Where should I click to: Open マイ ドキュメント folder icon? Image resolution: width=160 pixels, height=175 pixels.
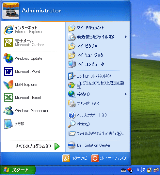point(72,27)
